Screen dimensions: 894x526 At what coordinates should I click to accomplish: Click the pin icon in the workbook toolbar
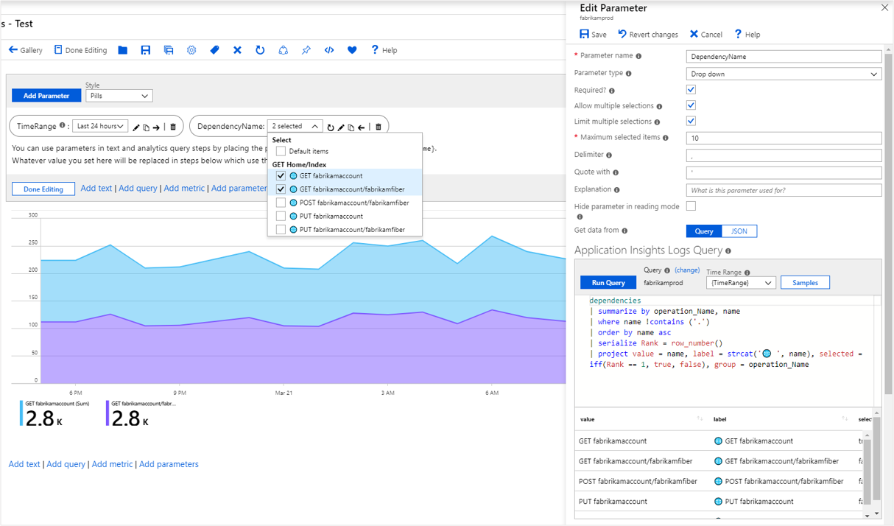[306, 50]
